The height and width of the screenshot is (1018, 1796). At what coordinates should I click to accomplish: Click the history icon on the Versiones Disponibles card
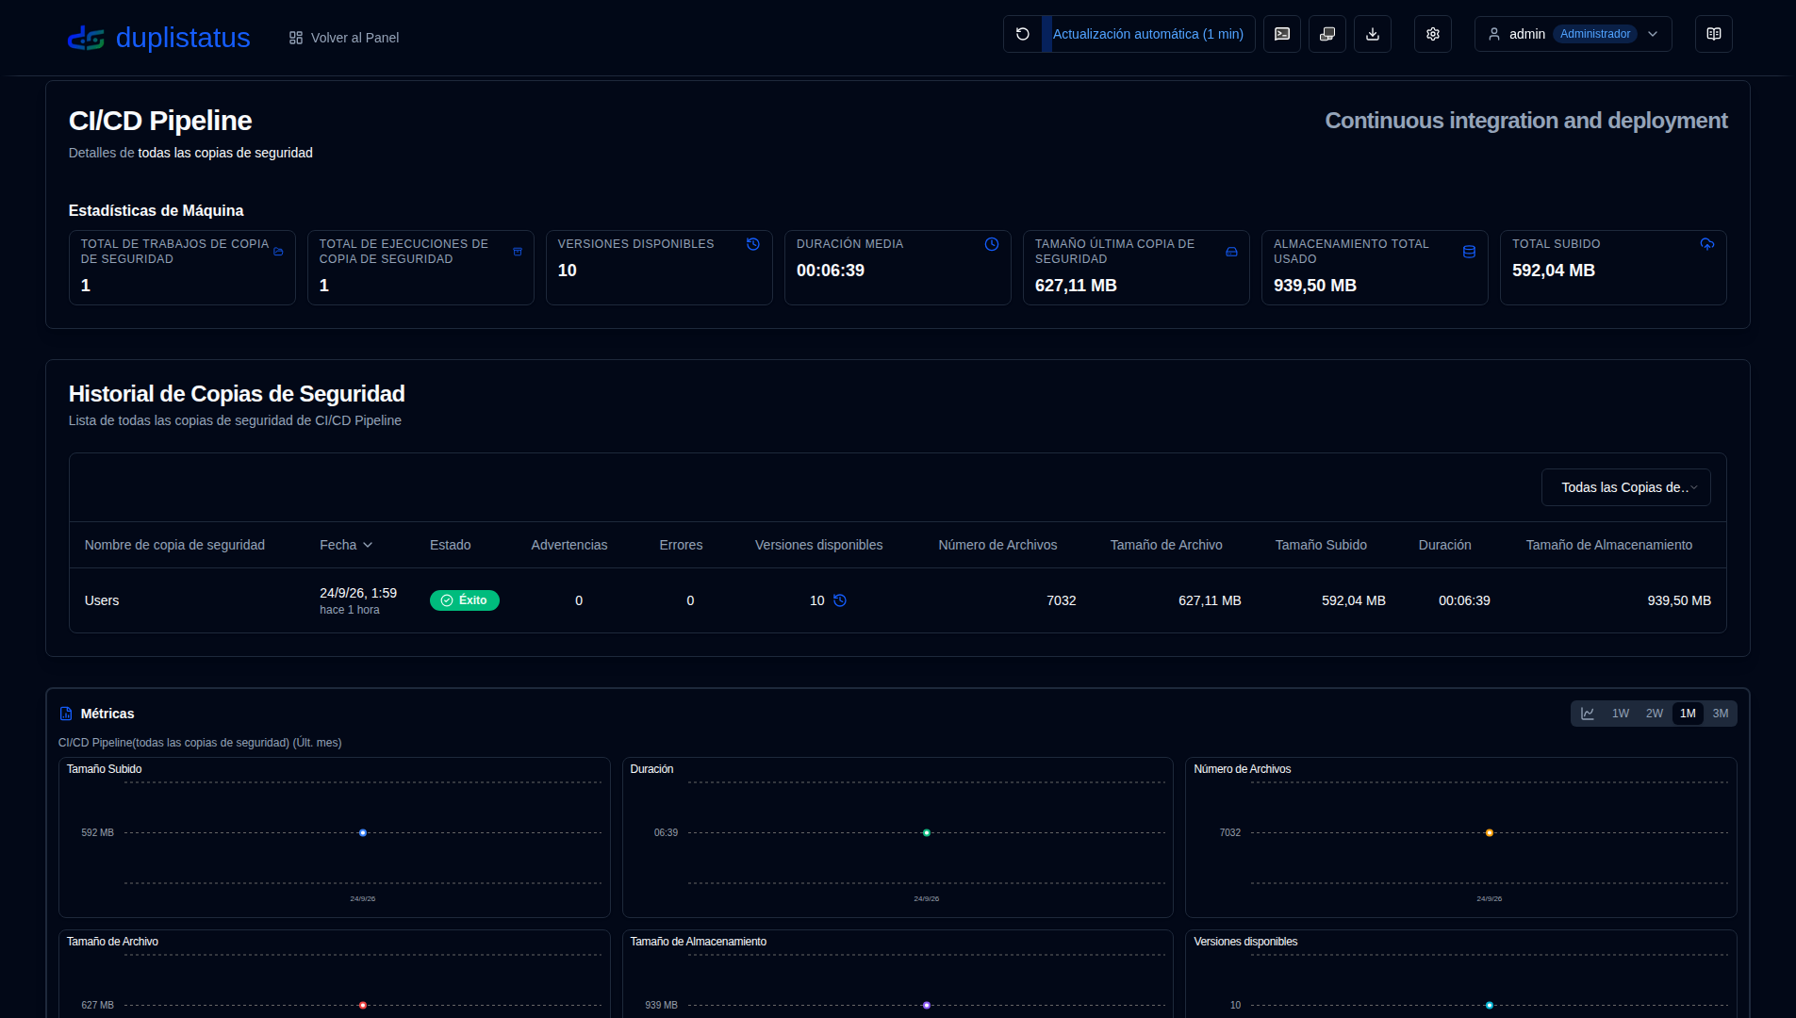753,244
